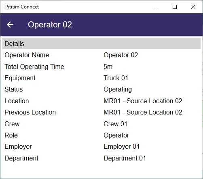Click the 'Pitram Connect' window title

point(22,7)
